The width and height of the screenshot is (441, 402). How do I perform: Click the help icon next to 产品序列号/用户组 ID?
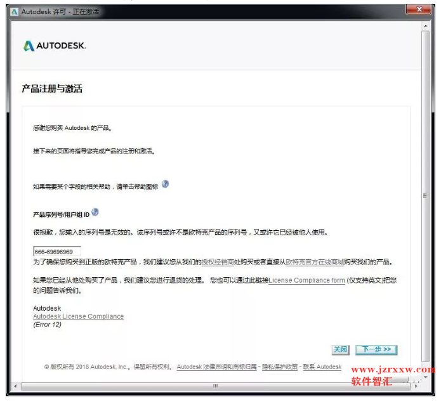(95, 212)
